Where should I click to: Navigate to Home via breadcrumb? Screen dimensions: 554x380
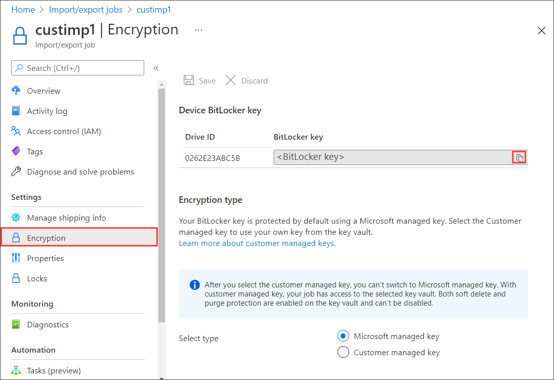[x=23, y=9]
